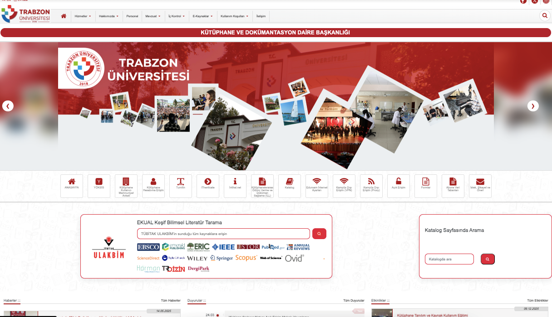Click the TÜBİTAK ULAKBİM logo
This screenshot has width=552, height=317.
pos(108,247)
